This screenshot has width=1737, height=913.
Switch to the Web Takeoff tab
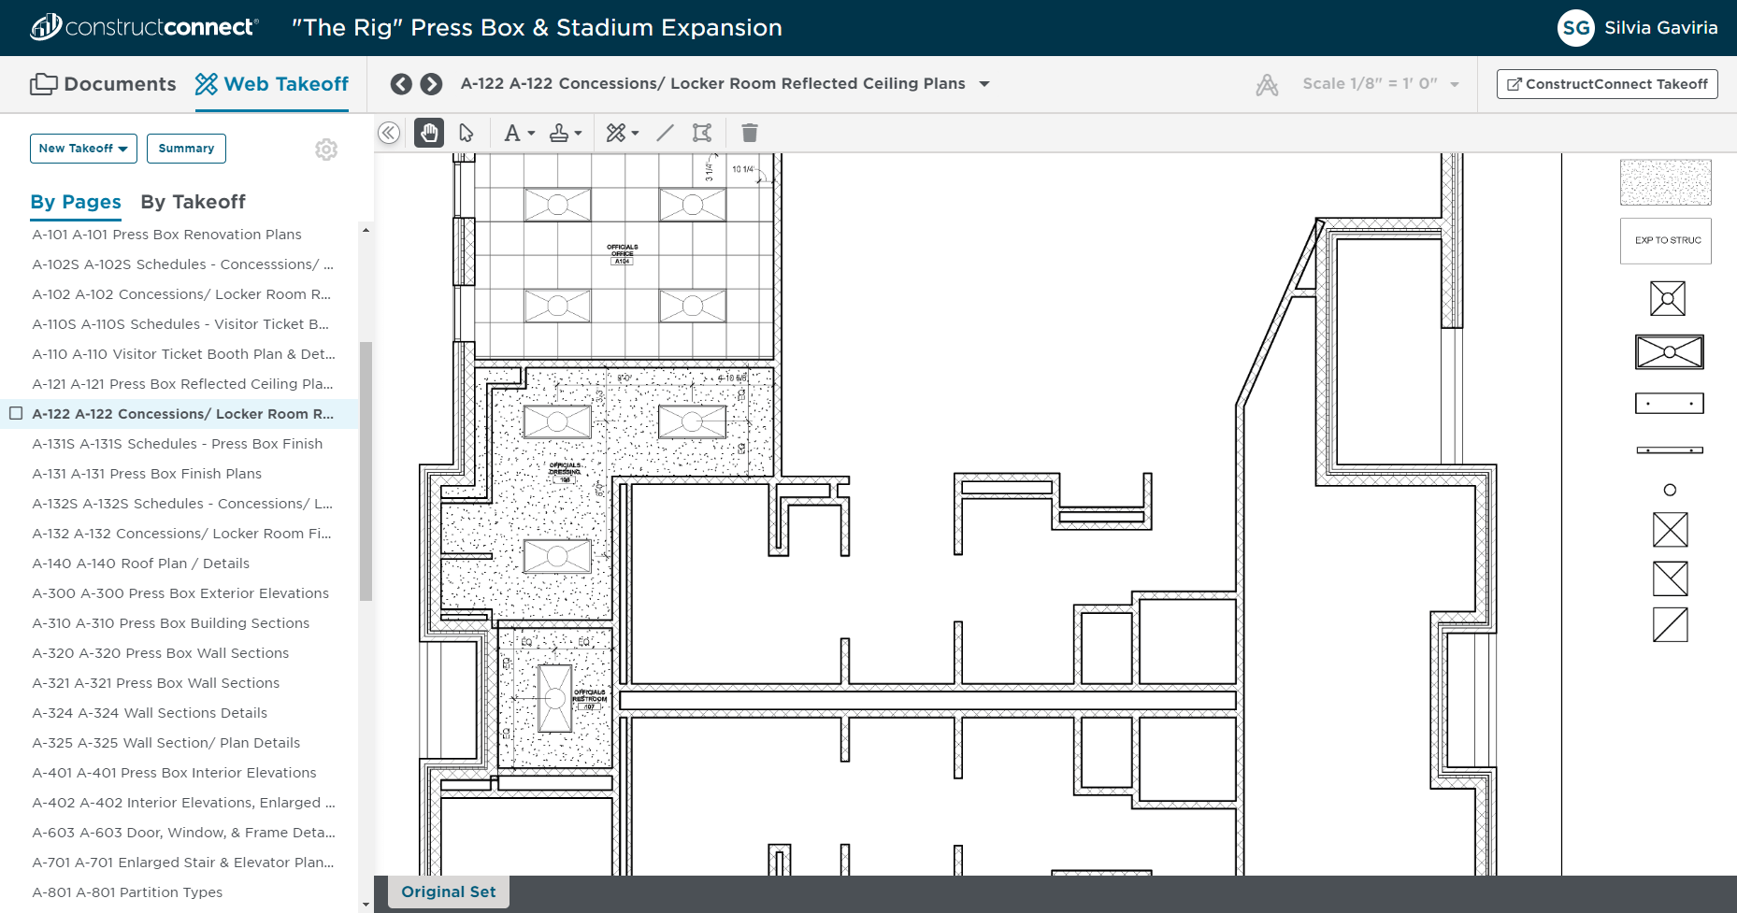coord(271,84)
